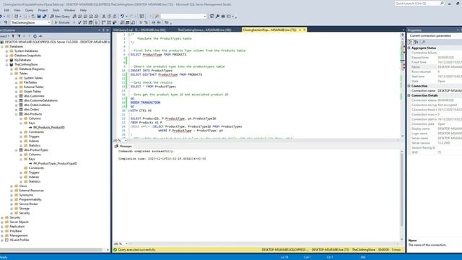The height and width of the screenshot is (260, 462).
Task: Open the TheClothingStore database combo box
Action: 30,22
